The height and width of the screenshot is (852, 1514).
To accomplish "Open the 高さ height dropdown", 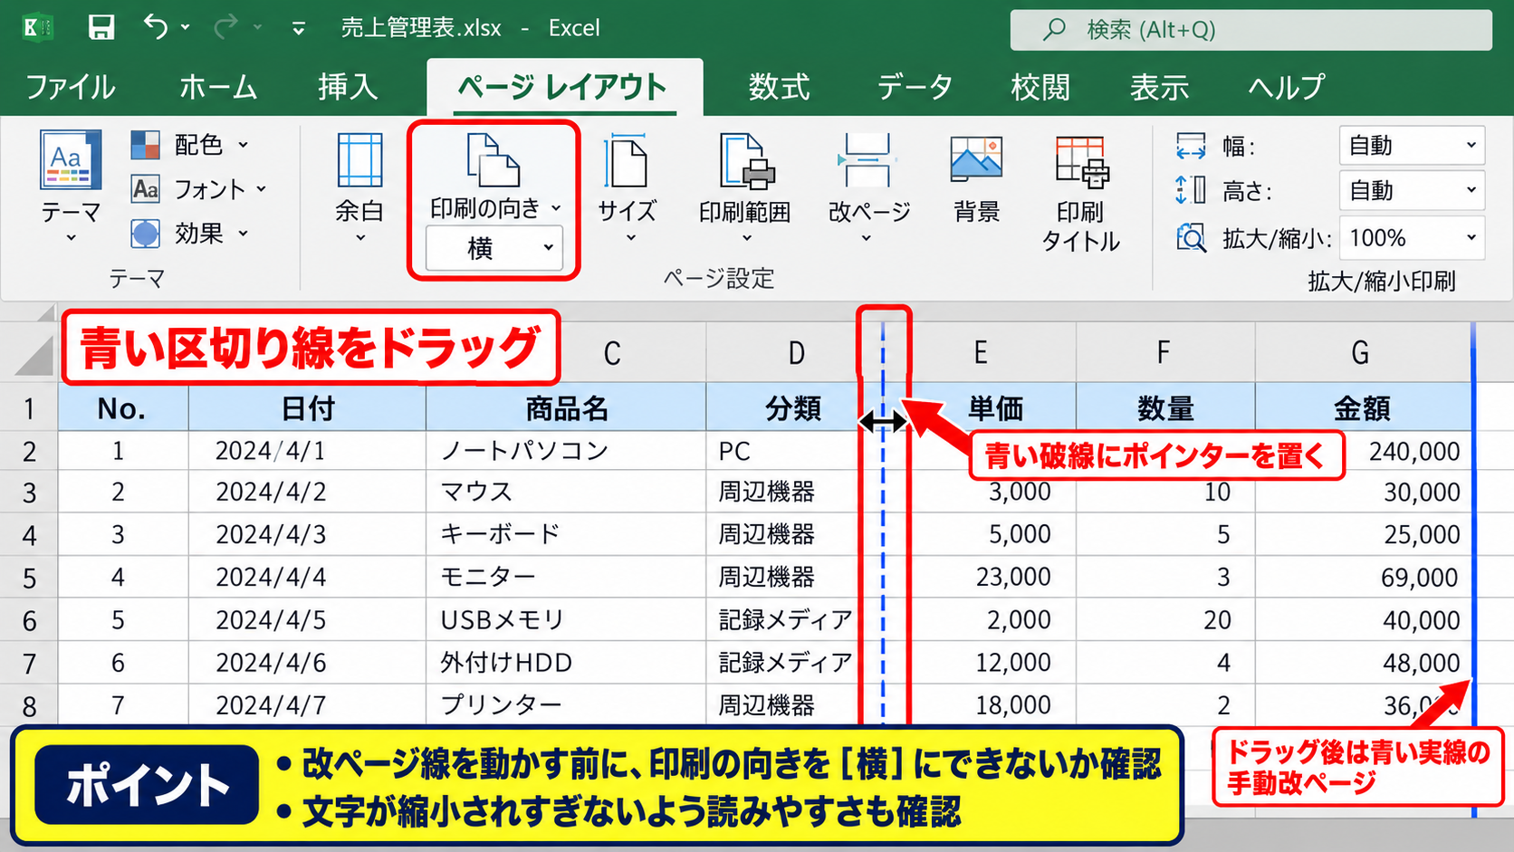I will 1413,190.
